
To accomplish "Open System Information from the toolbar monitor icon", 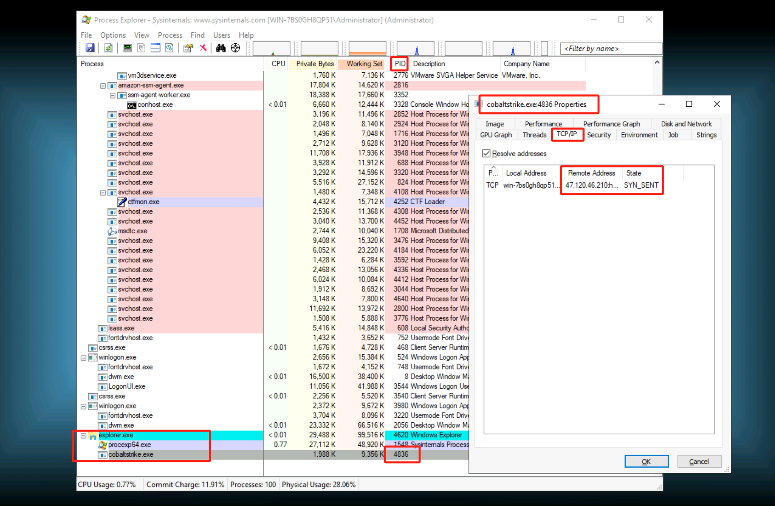I will click(127, 48).
